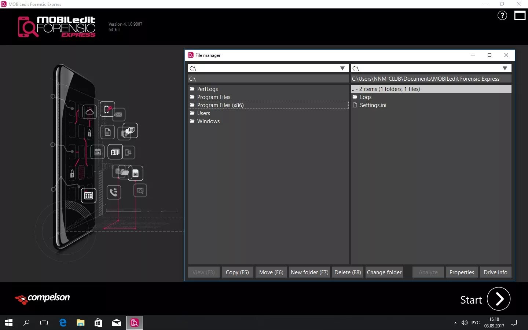This screenshot has width=528, height=330.
Task: Click the Move (F6) button
Action: click(271, 272)
